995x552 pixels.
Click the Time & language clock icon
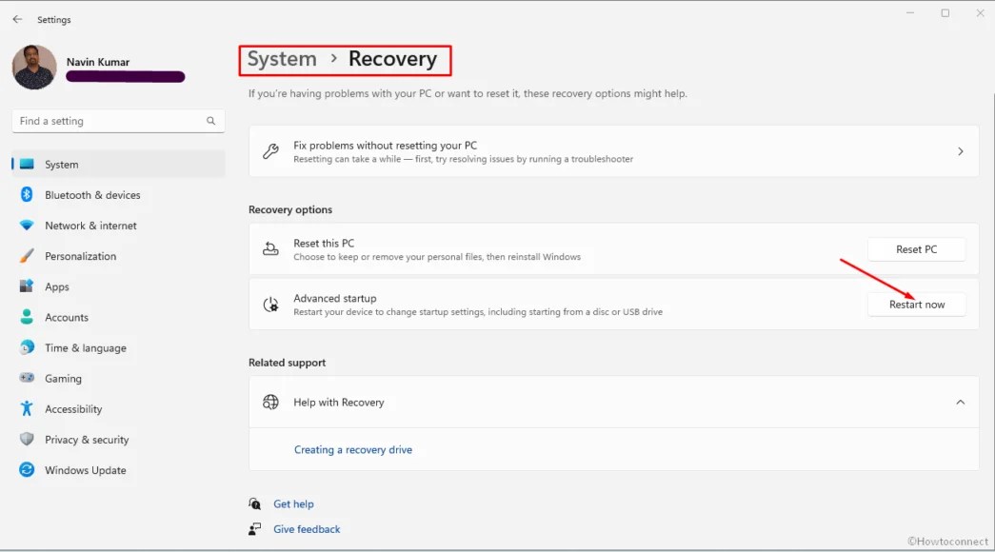point(26,347)
